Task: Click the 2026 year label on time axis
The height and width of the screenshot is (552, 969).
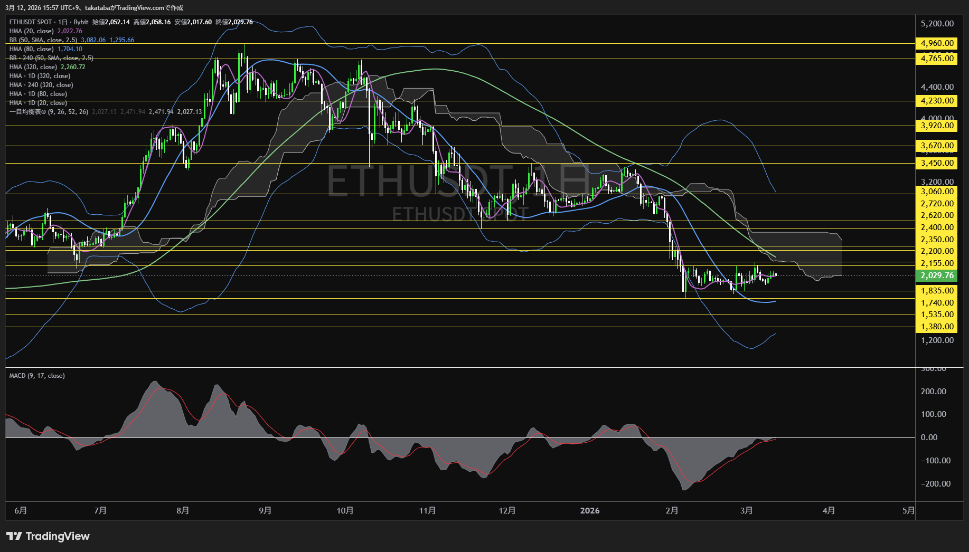Action: 589,511
